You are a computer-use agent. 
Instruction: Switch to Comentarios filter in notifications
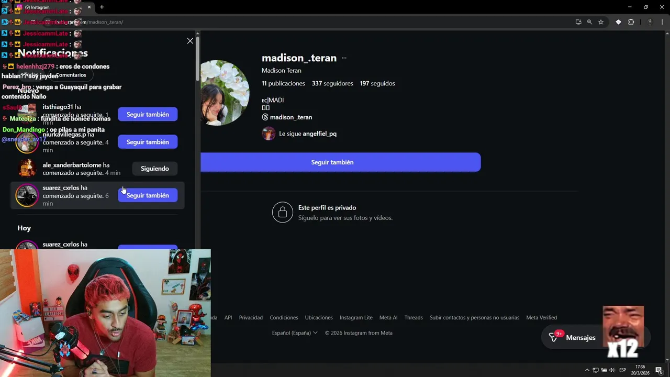[71, 75]
